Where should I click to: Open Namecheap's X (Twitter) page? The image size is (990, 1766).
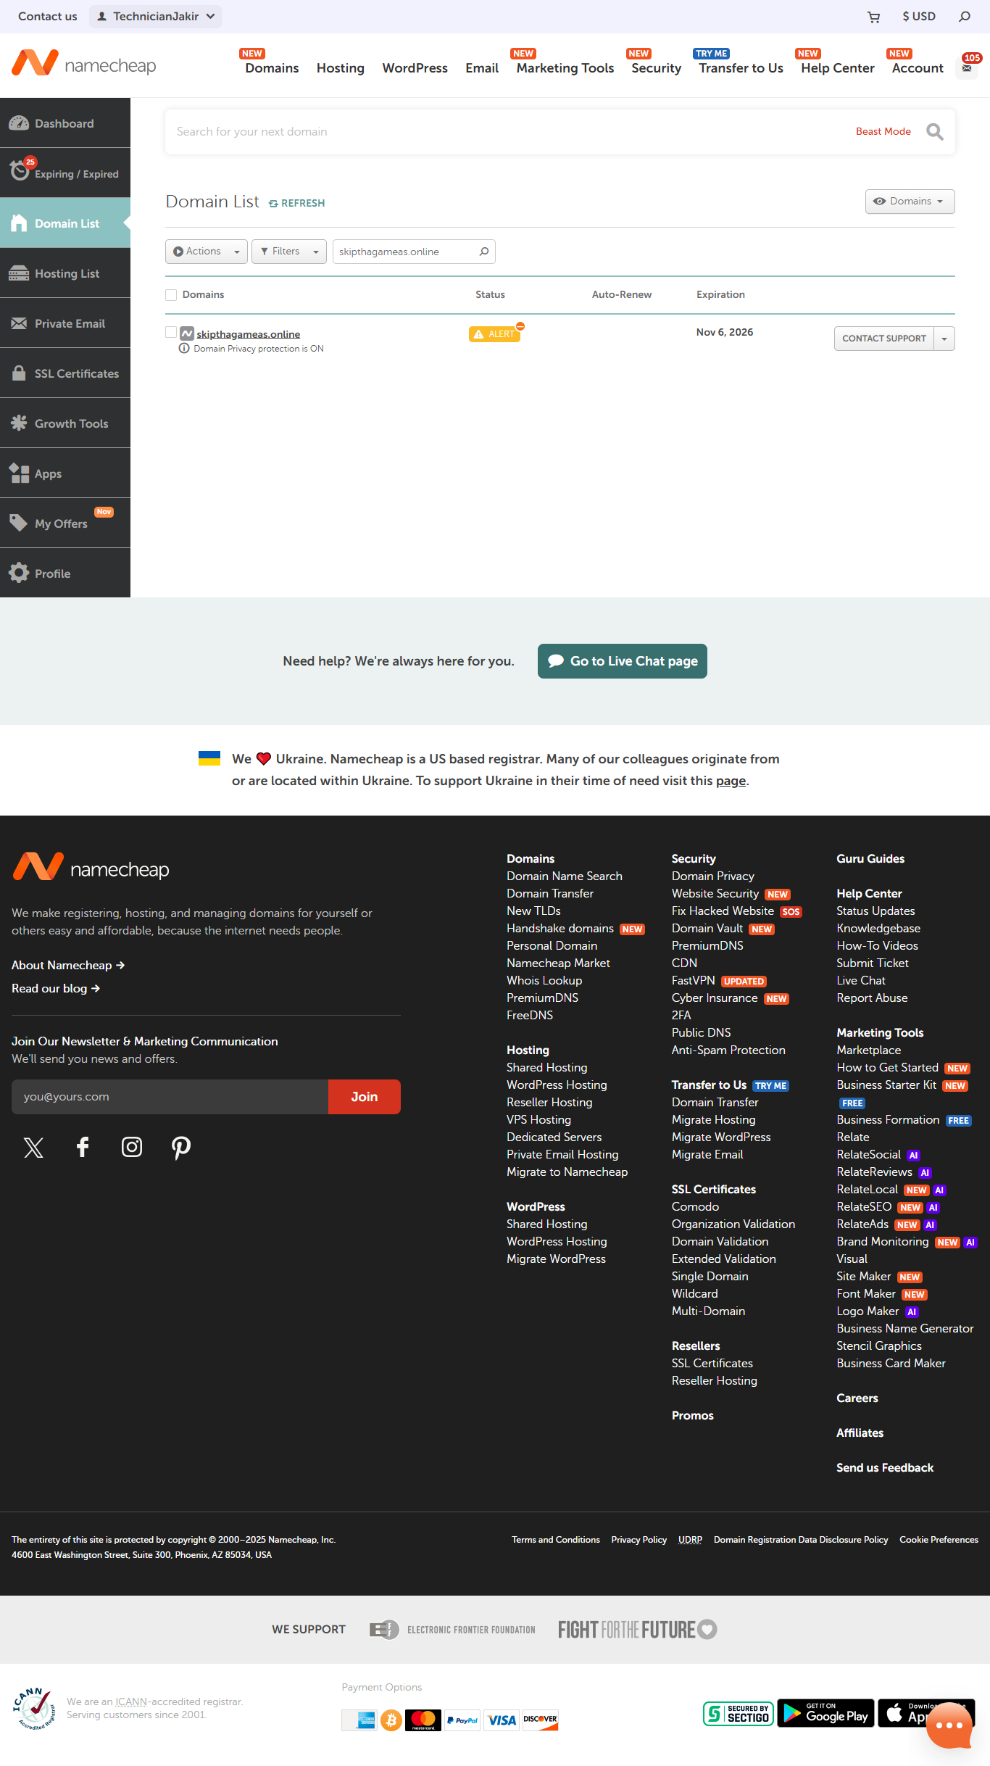coord(33,1147)
